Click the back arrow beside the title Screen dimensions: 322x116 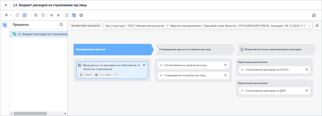click(6, 5)
